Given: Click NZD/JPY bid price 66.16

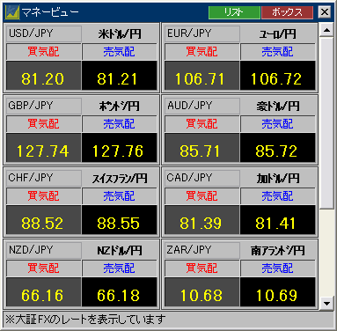Looking at the screenshot, I should [x=43, y=292].
